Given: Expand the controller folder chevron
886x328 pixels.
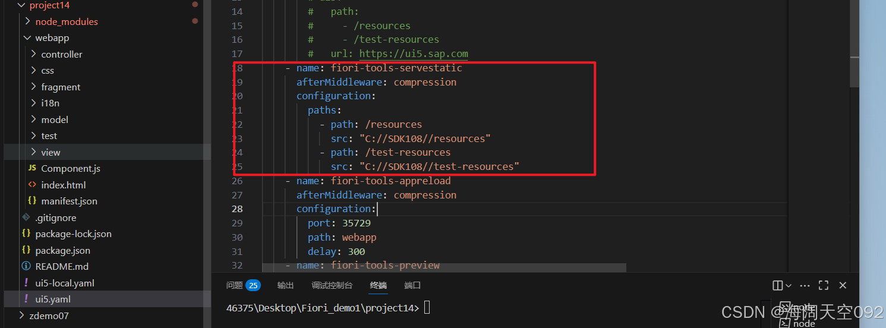Looking at the screenshot, I should (34, 54).
